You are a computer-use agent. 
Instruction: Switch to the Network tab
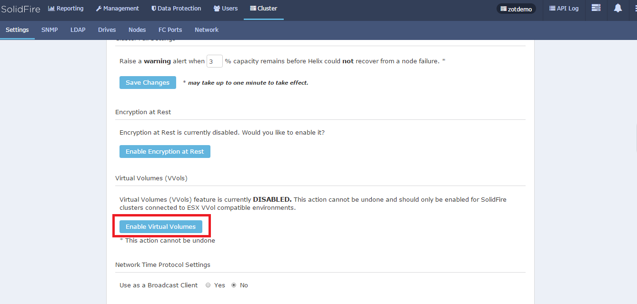click(207, 29)
